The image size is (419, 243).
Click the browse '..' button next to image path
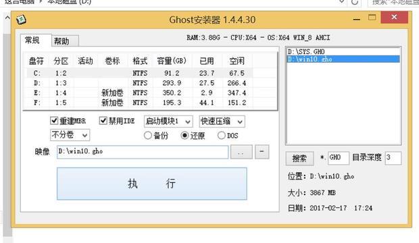click(x=241, y=152)
